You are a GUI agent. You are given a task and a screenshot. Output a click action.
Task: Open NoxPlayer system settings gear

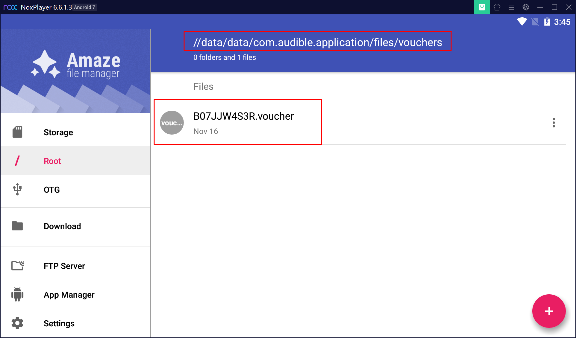click(x=526, y=7)
